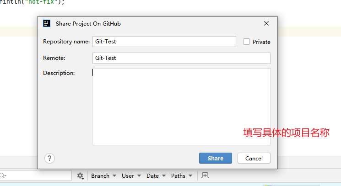Open the help question mark button
The height and width of the screenshot is (186, 341).
tap(49, 159)
